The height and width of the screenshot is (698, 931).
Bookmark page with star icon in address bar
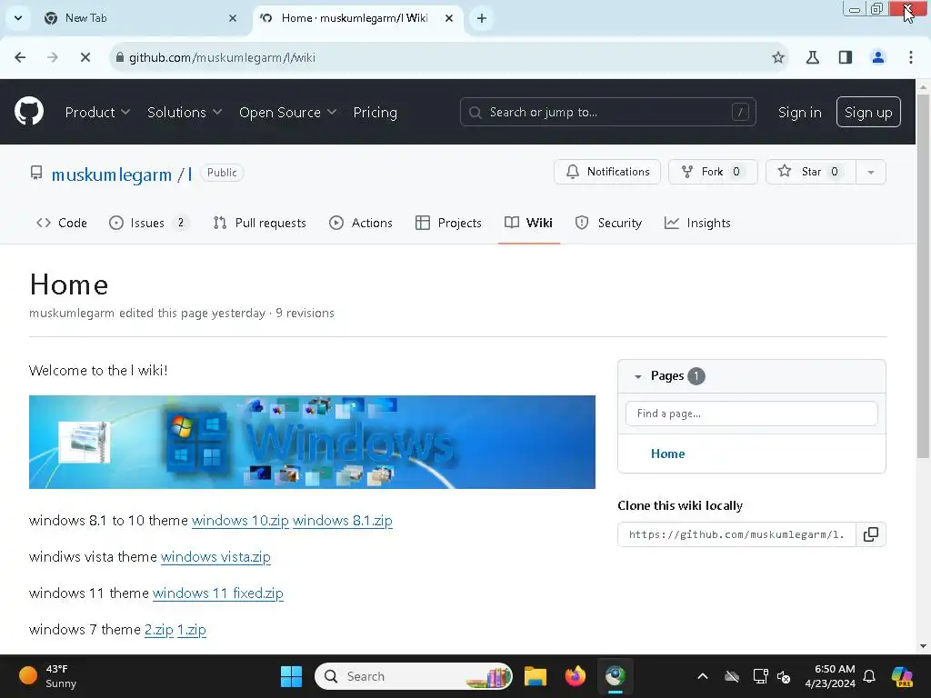[x=778, y=57]
